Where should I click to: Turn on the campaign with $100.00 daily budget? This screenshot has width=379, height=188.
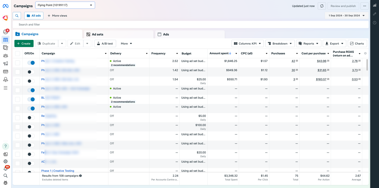(x=31, y=127)
